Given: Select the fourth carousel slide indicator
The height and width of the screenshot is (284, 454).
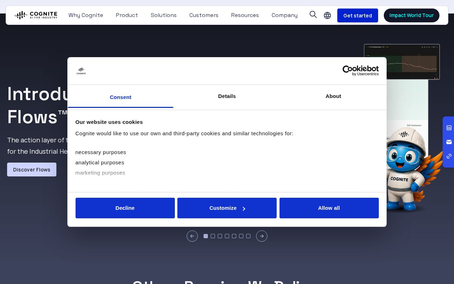Looking at the screenshot, I should point(227,236).
